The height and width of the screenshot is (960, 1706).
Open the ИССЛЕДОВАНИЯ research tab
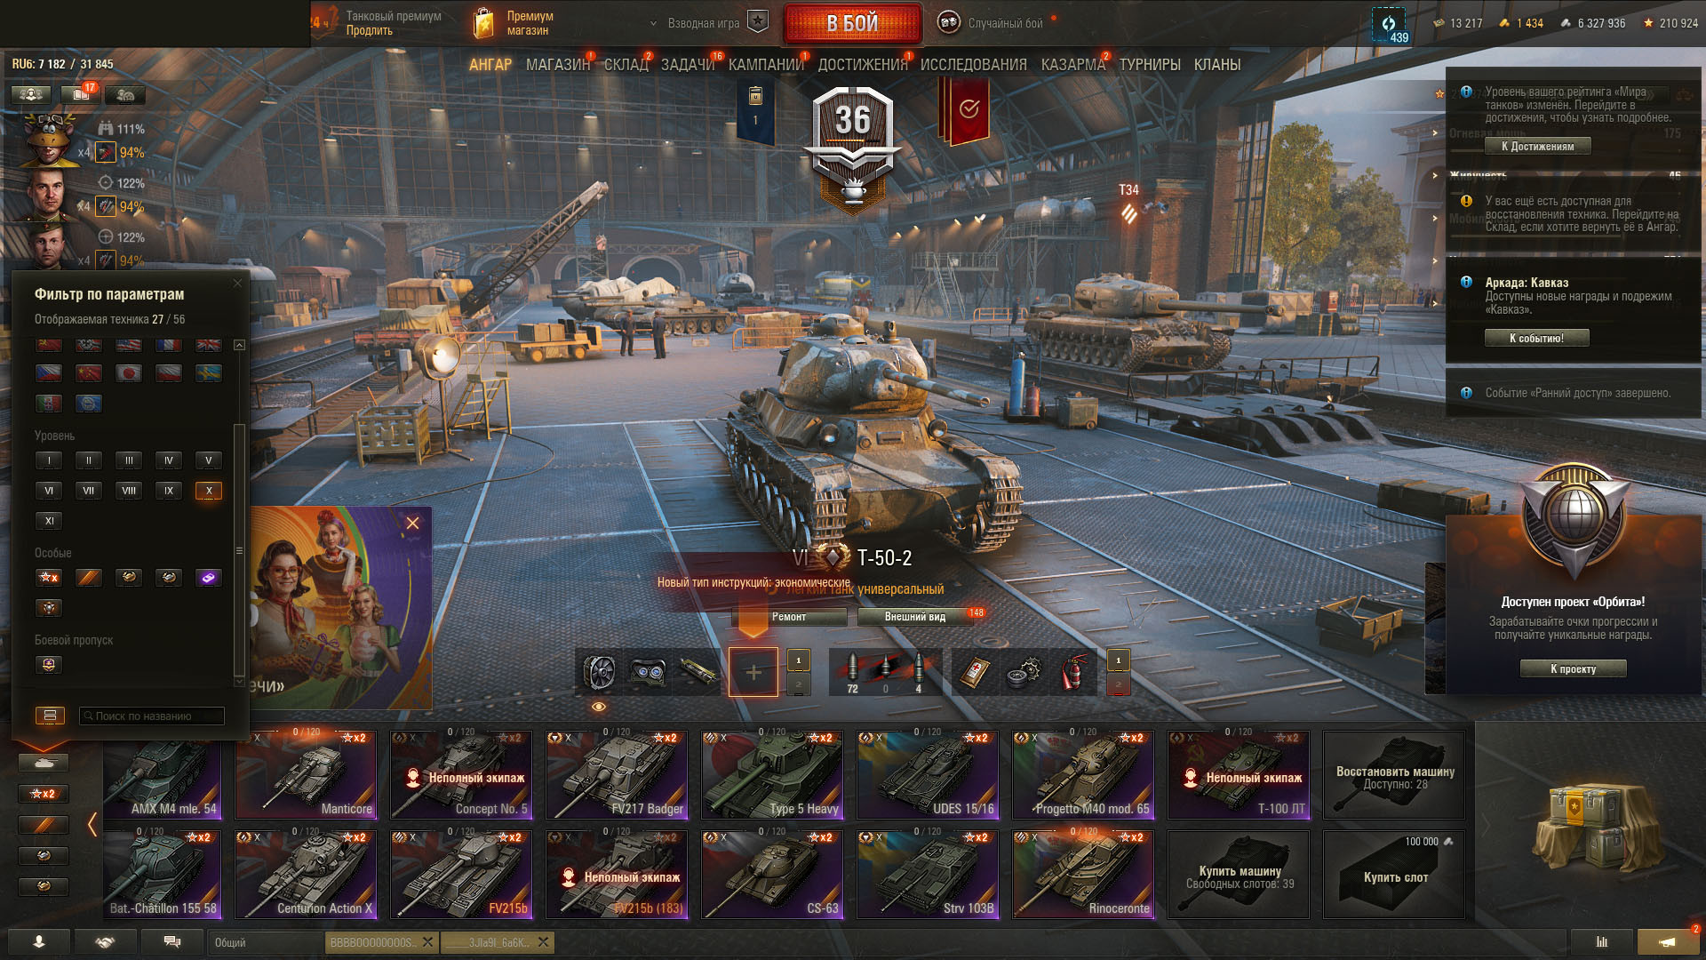(973, 65)
